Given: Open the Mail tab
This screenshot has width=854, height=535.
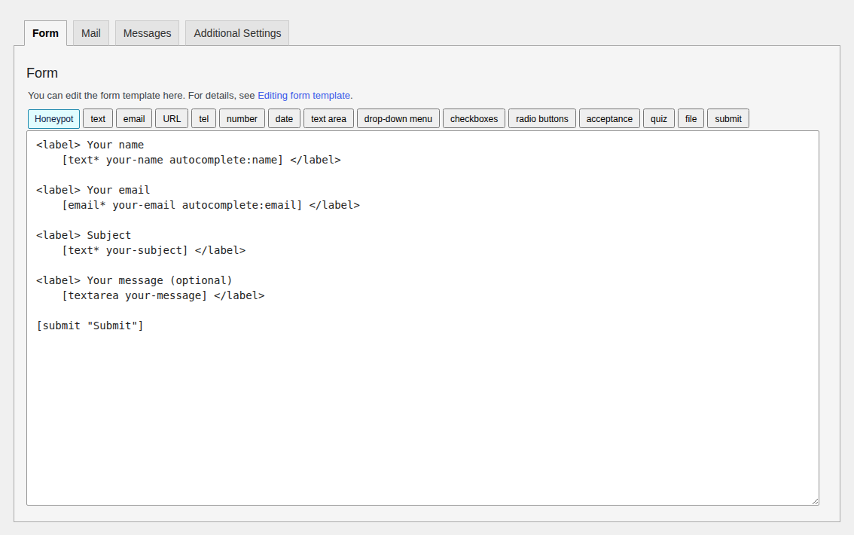Looking at the screenshot, I should pos(91,33).
